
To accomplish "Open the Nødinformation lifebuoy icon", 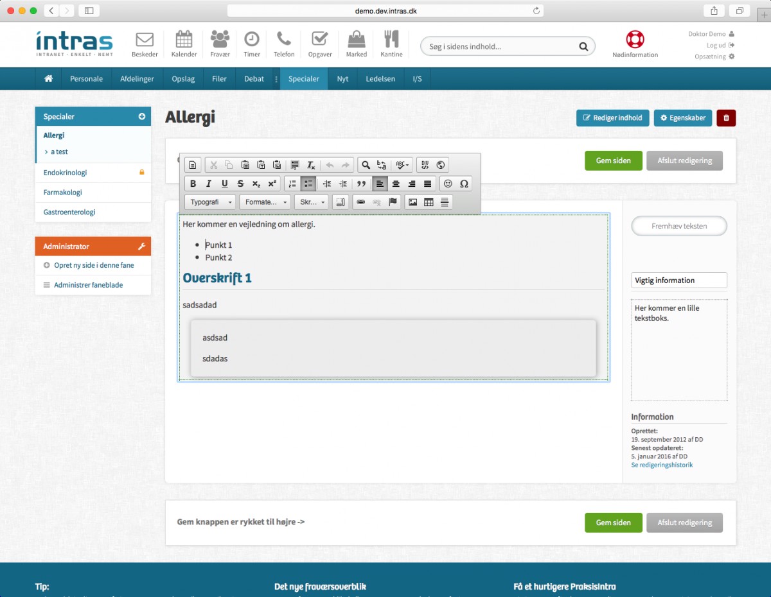I will click(635, 40).
